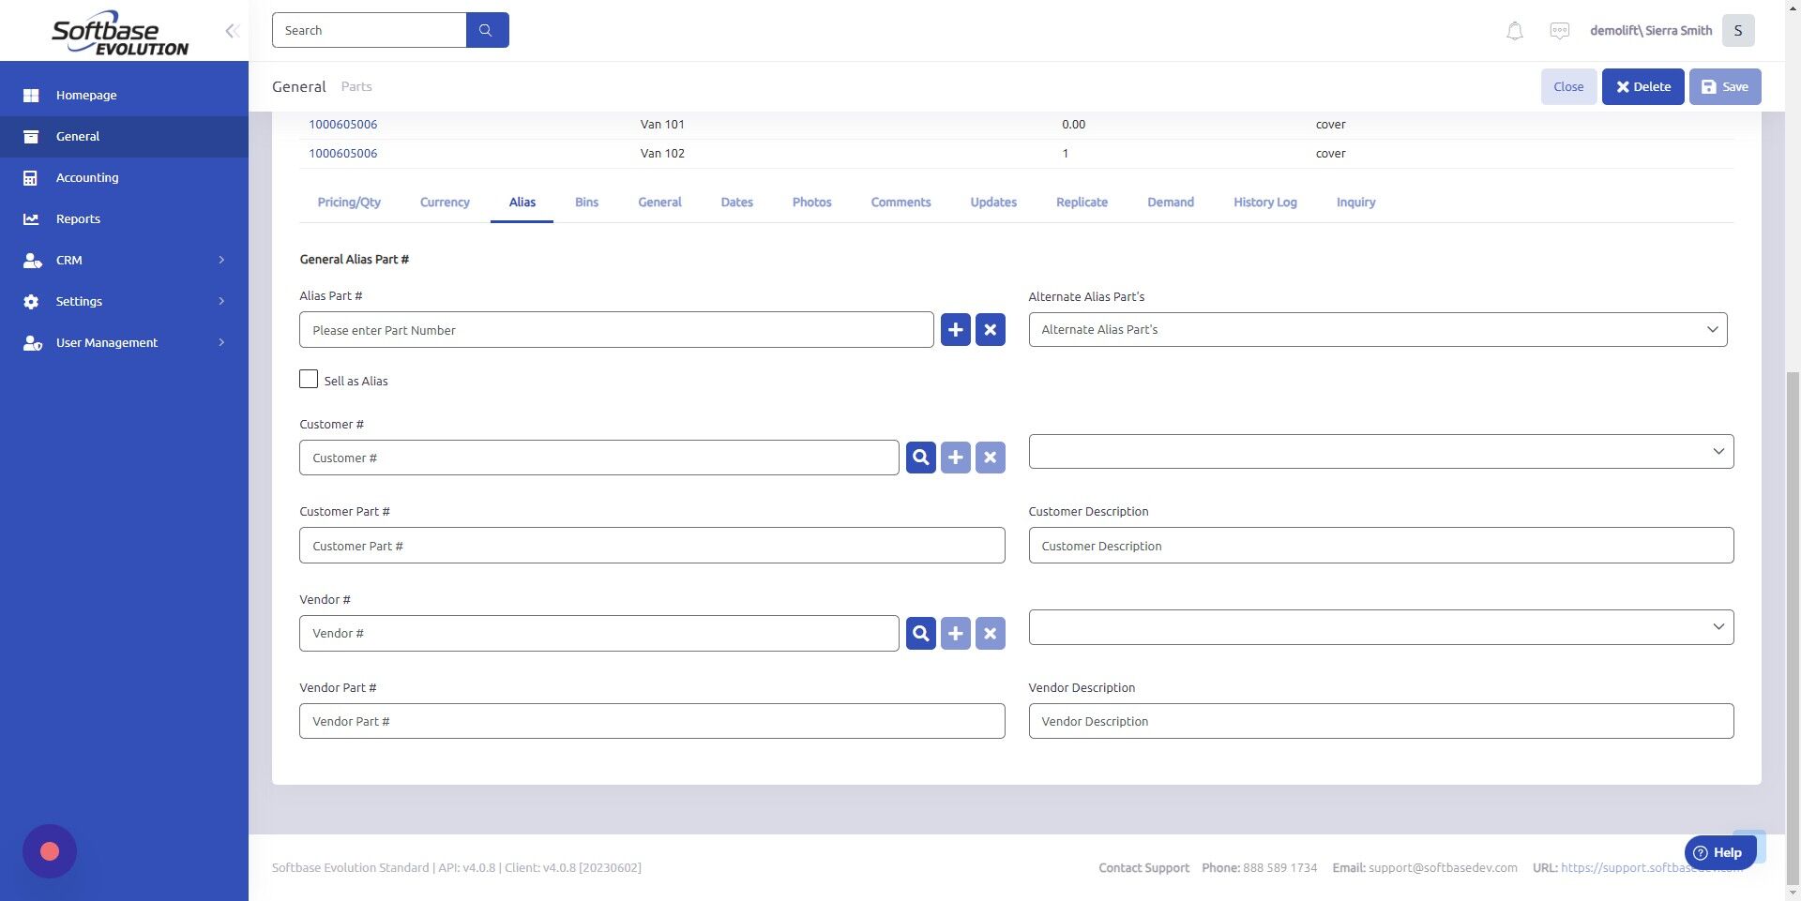Open the chat messages icon
This screenshot has height=901, width=1801.
pyautogui.click(x=1559, y=31)
